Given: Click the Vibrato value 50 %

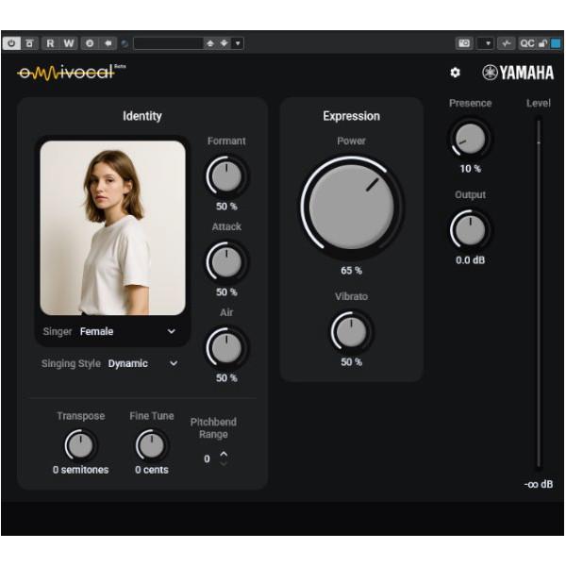Looking at the screenshot, I should point(351,362).
